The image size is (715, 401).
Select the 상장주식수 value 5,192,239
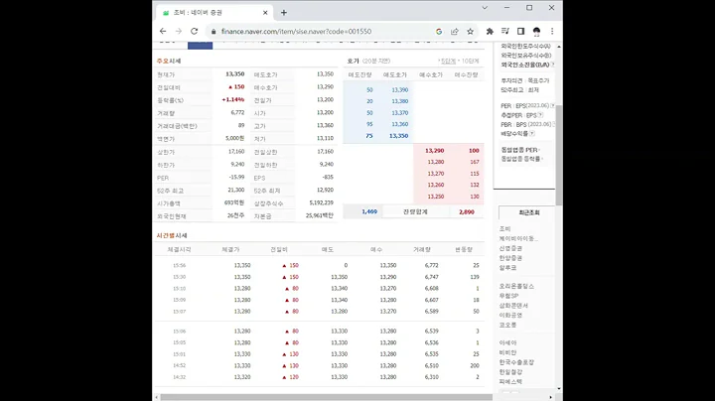pyautogui.click(x=321, y=202)
